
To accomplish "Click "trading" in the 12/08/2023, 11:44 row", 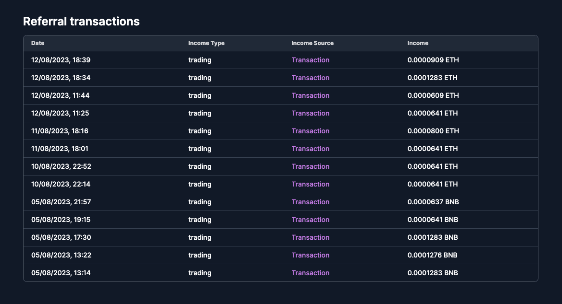I will pos(200,95).
